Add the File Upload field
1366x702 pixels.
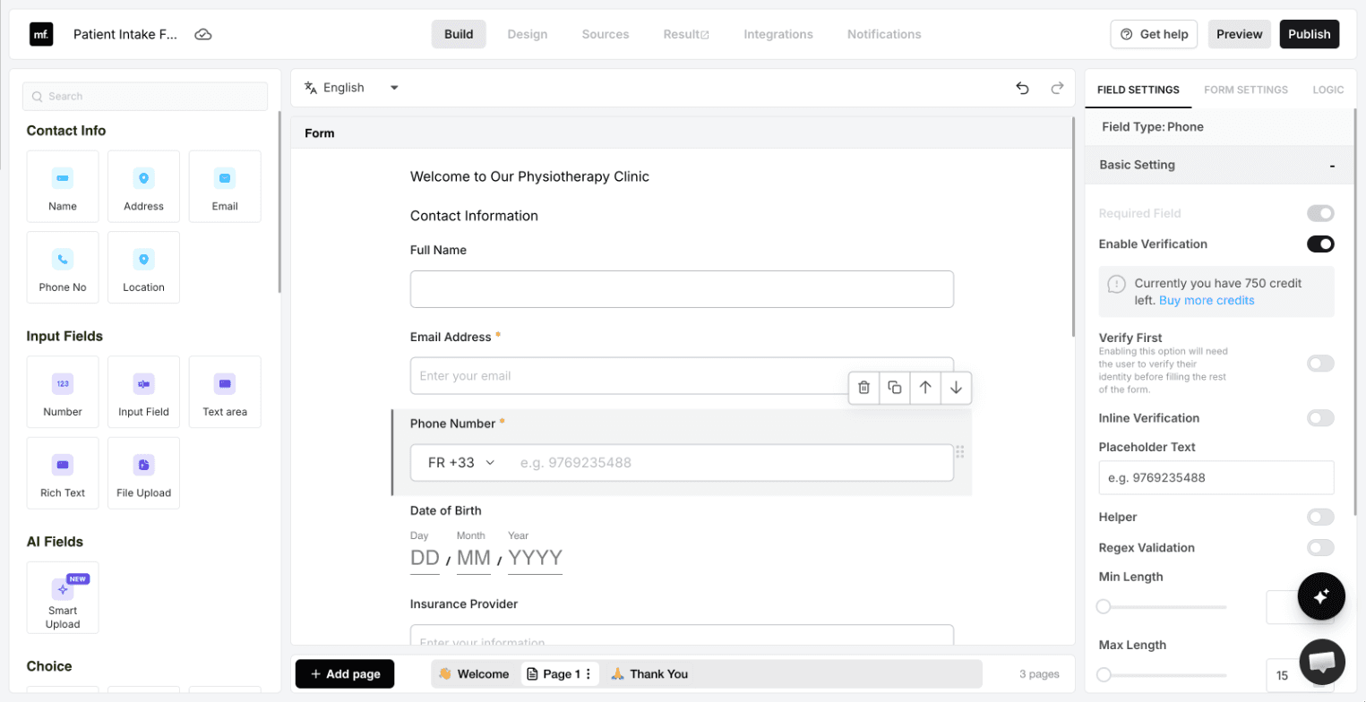(143, 473)
